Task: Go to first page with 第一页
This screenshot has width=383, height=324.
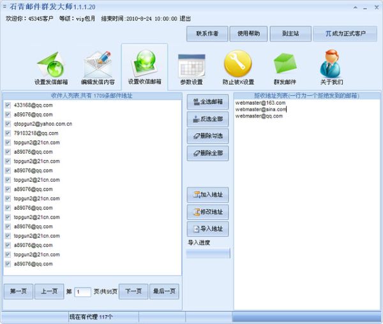Action: pos(19,291)
